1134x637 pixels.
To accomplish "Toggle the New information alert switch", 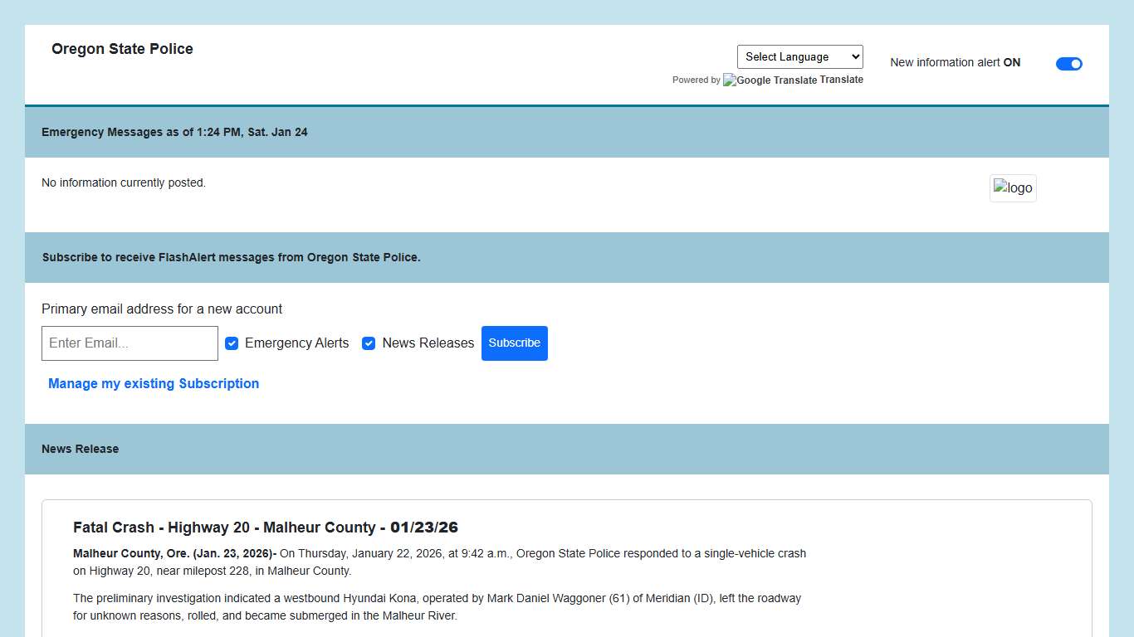I will tap(1068, 64).
